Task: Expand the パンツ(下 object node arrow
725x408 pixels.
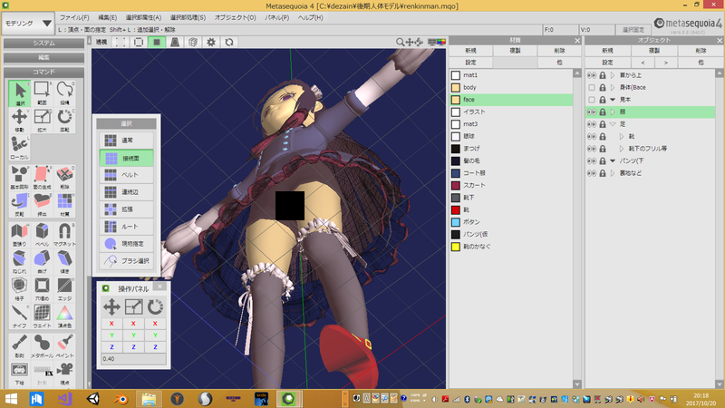Action: tap(613, 161)
